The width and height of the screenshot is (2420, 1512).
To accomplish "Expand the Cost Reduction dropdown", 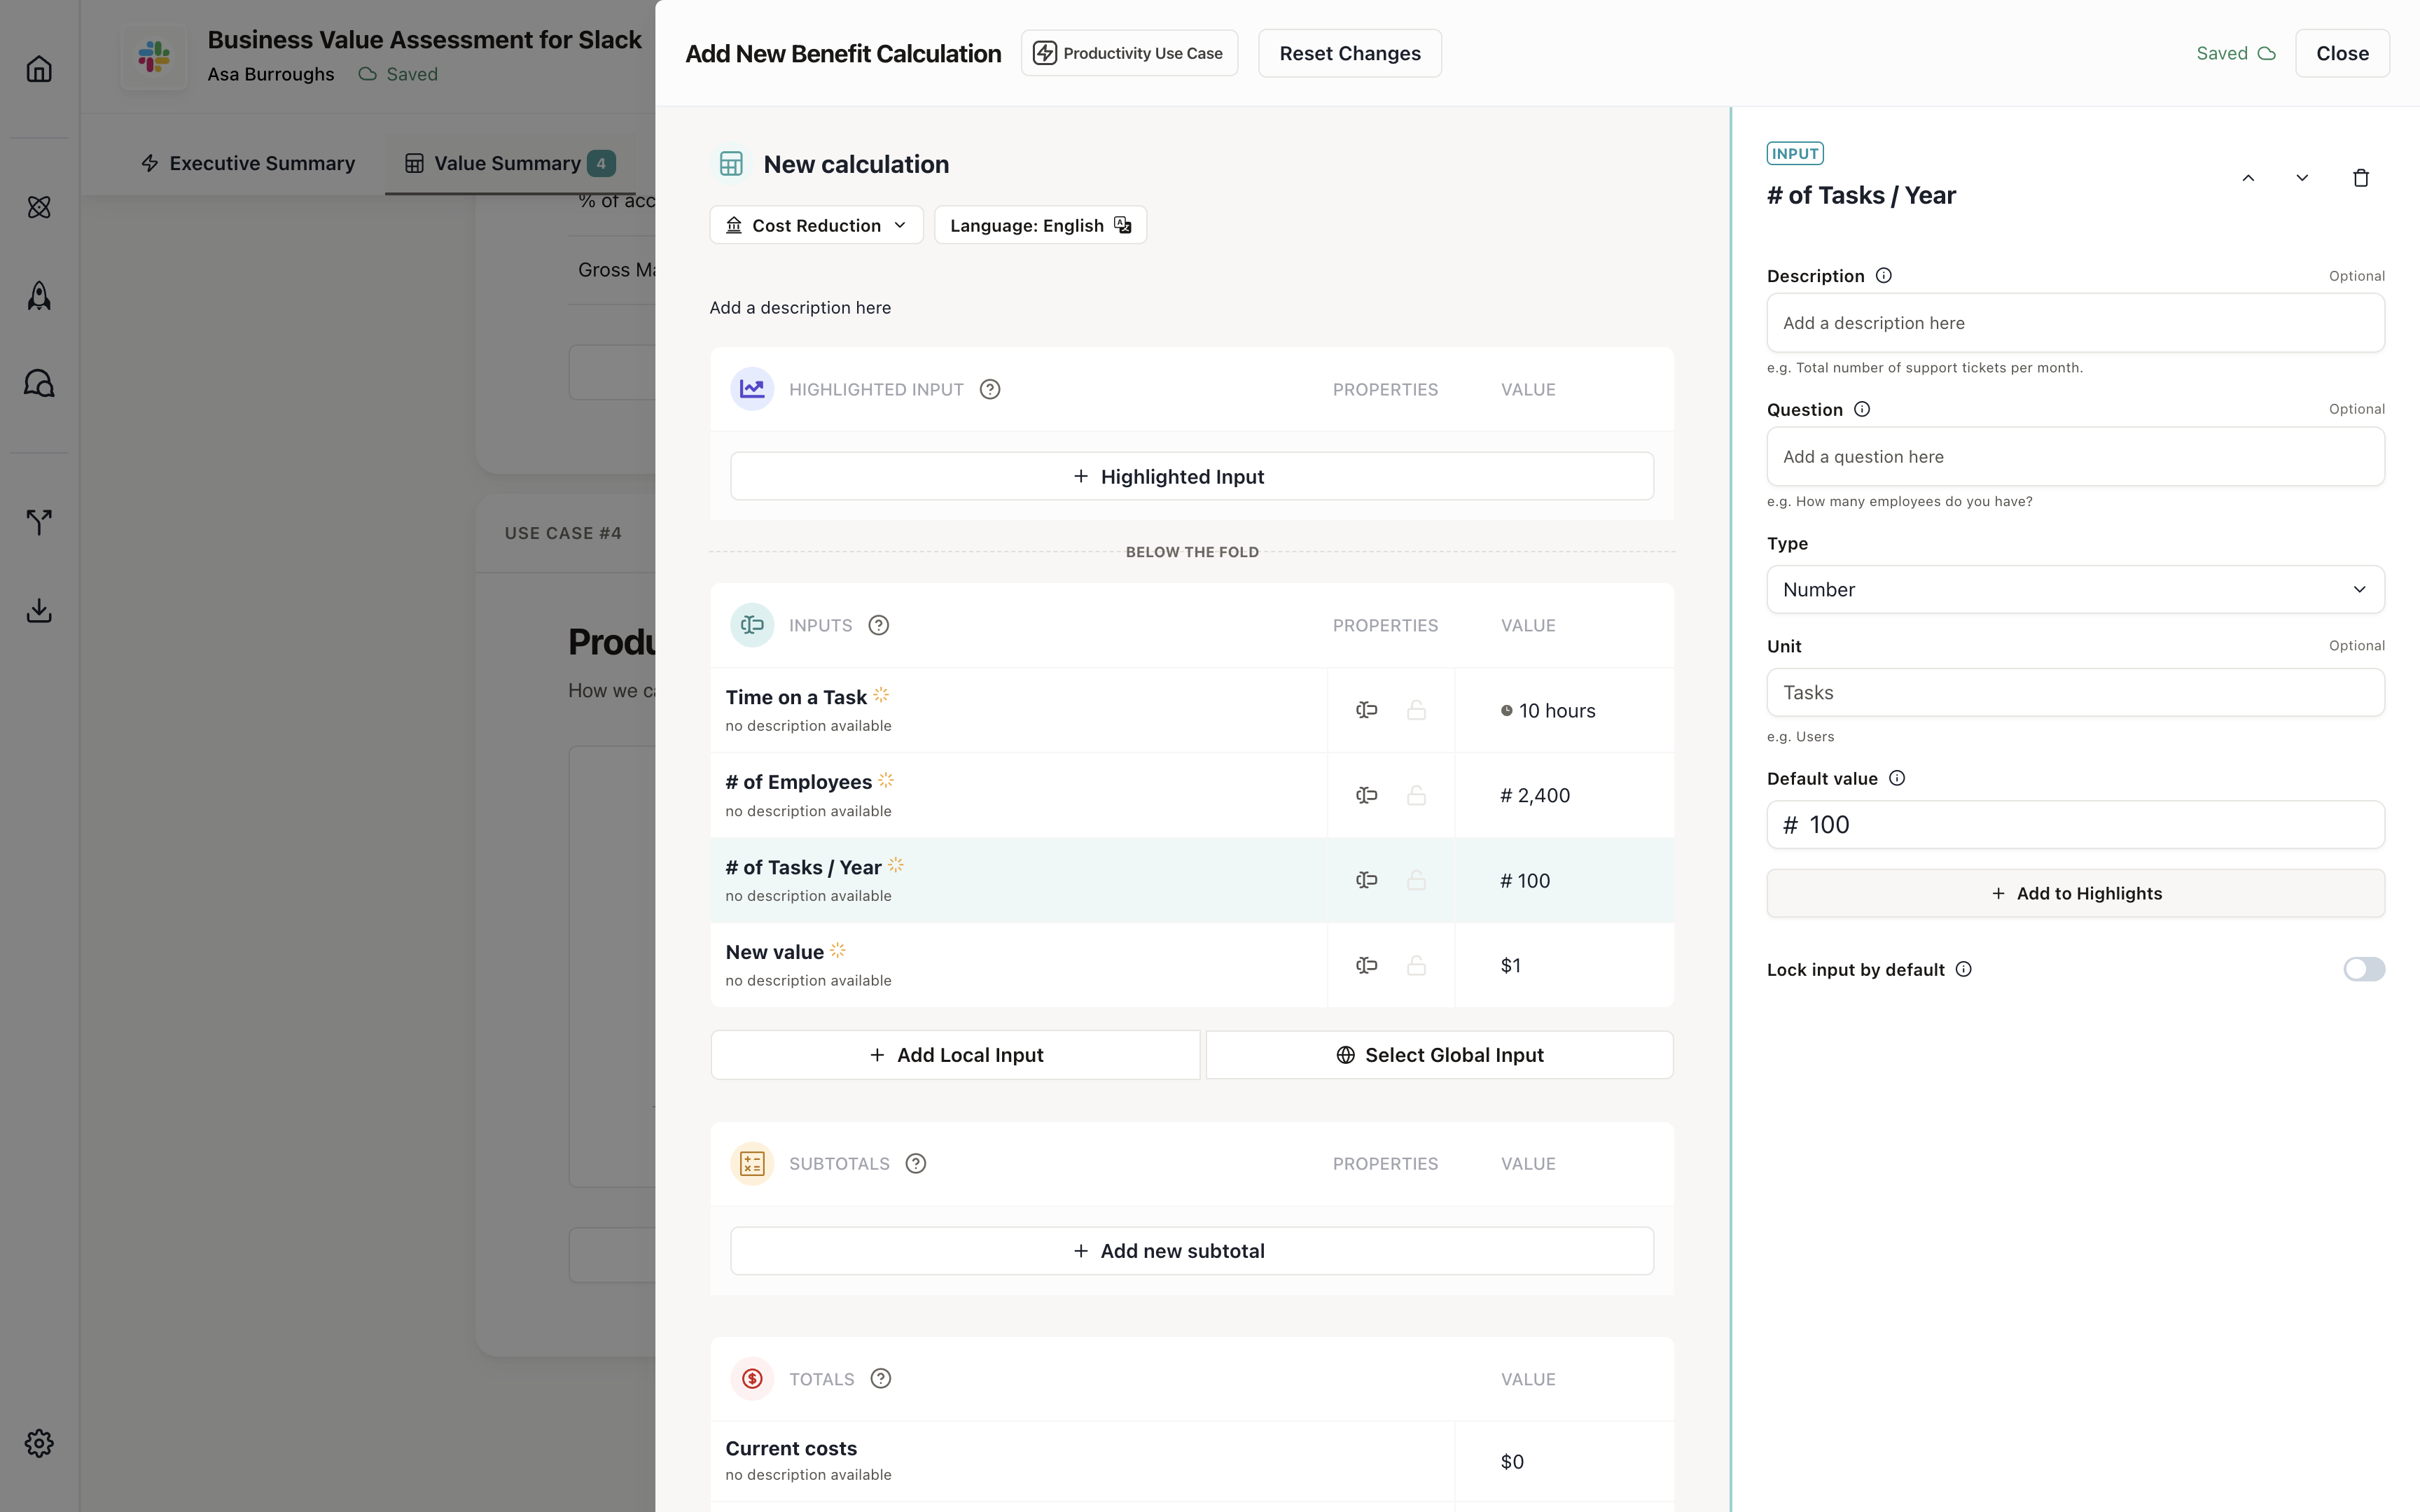I will pos(816,226).
